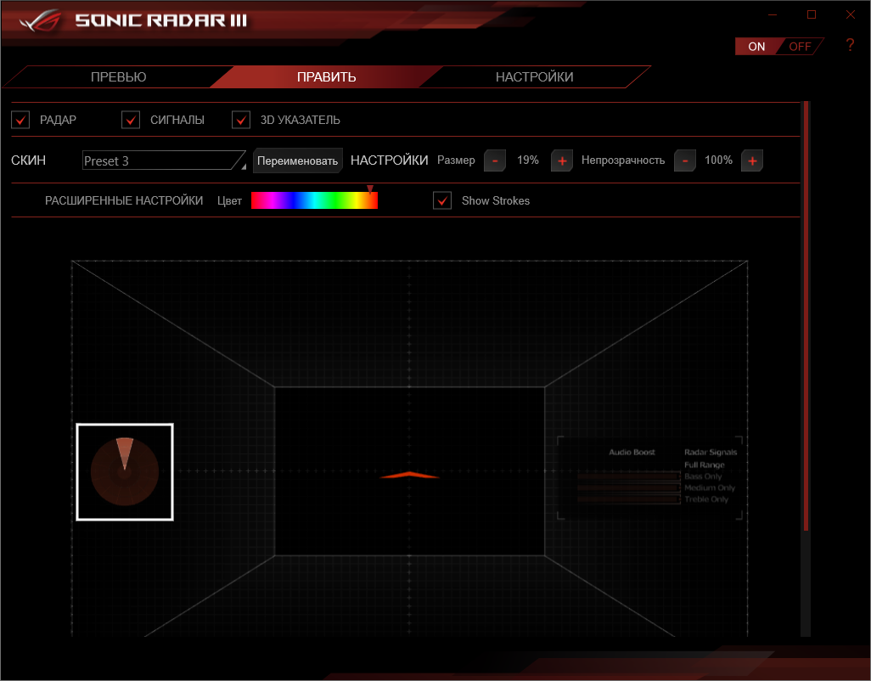The width and height of the screenshot is (871, 681).
Task: Click the 100% opacity value
Action: tap(718, 160)
